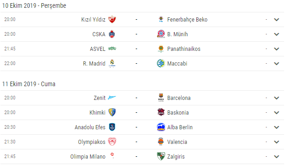Open the Baskonia team name link
Viewport: 285px width, 165px height.
point(178,113)
